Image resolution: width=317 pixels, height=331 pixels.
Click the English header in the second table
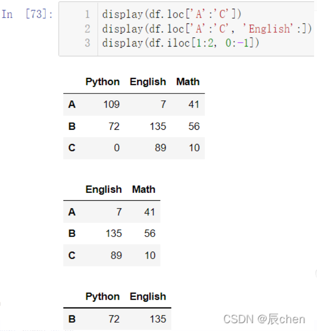pyautogui.click(x=104, y=189)
